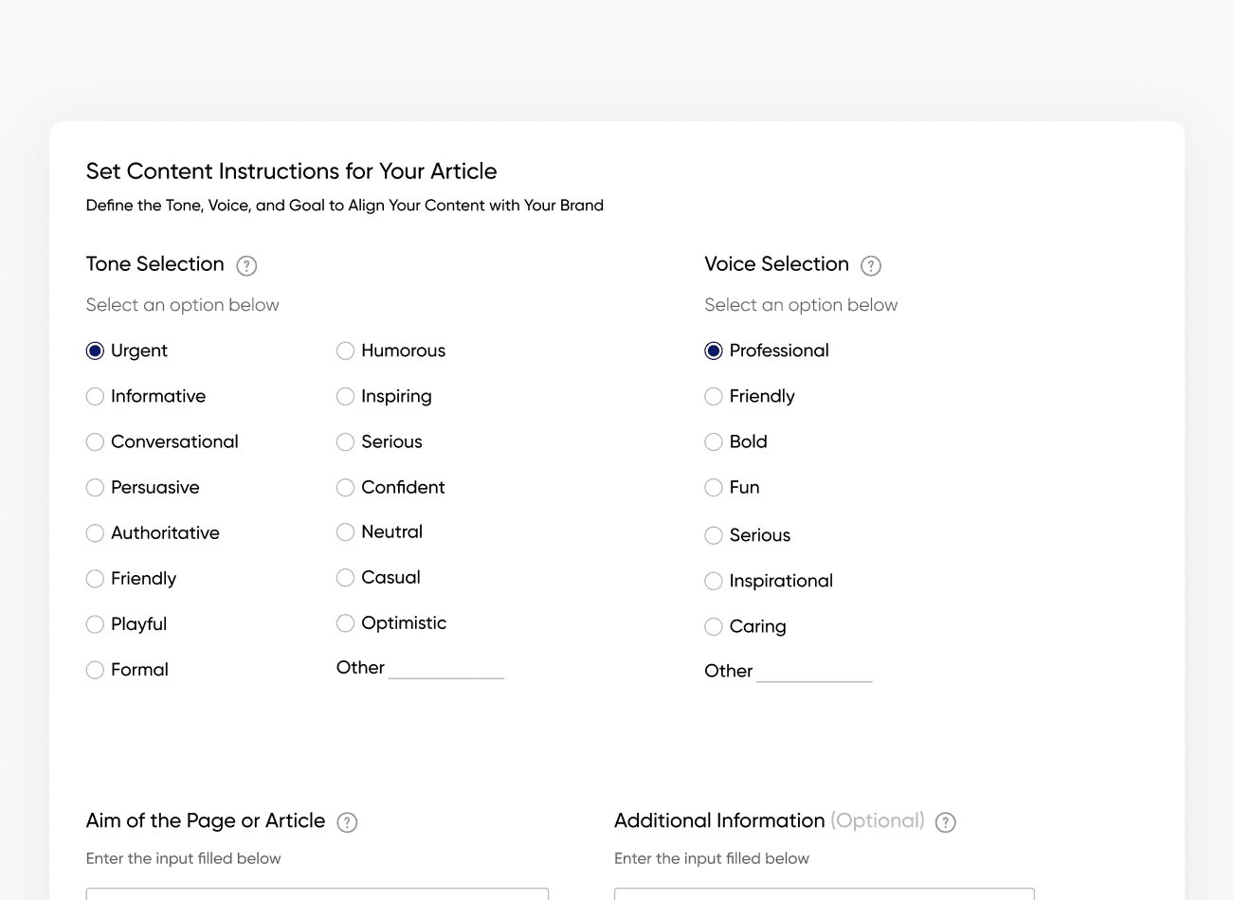This screenshot has width=1234, height=900.
Task: Choose the Fun voice radio button
Action: point(714,488)
